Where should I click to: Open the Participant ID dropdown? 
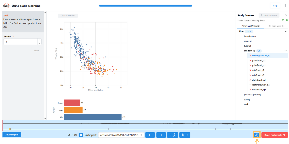coord(121,135)
